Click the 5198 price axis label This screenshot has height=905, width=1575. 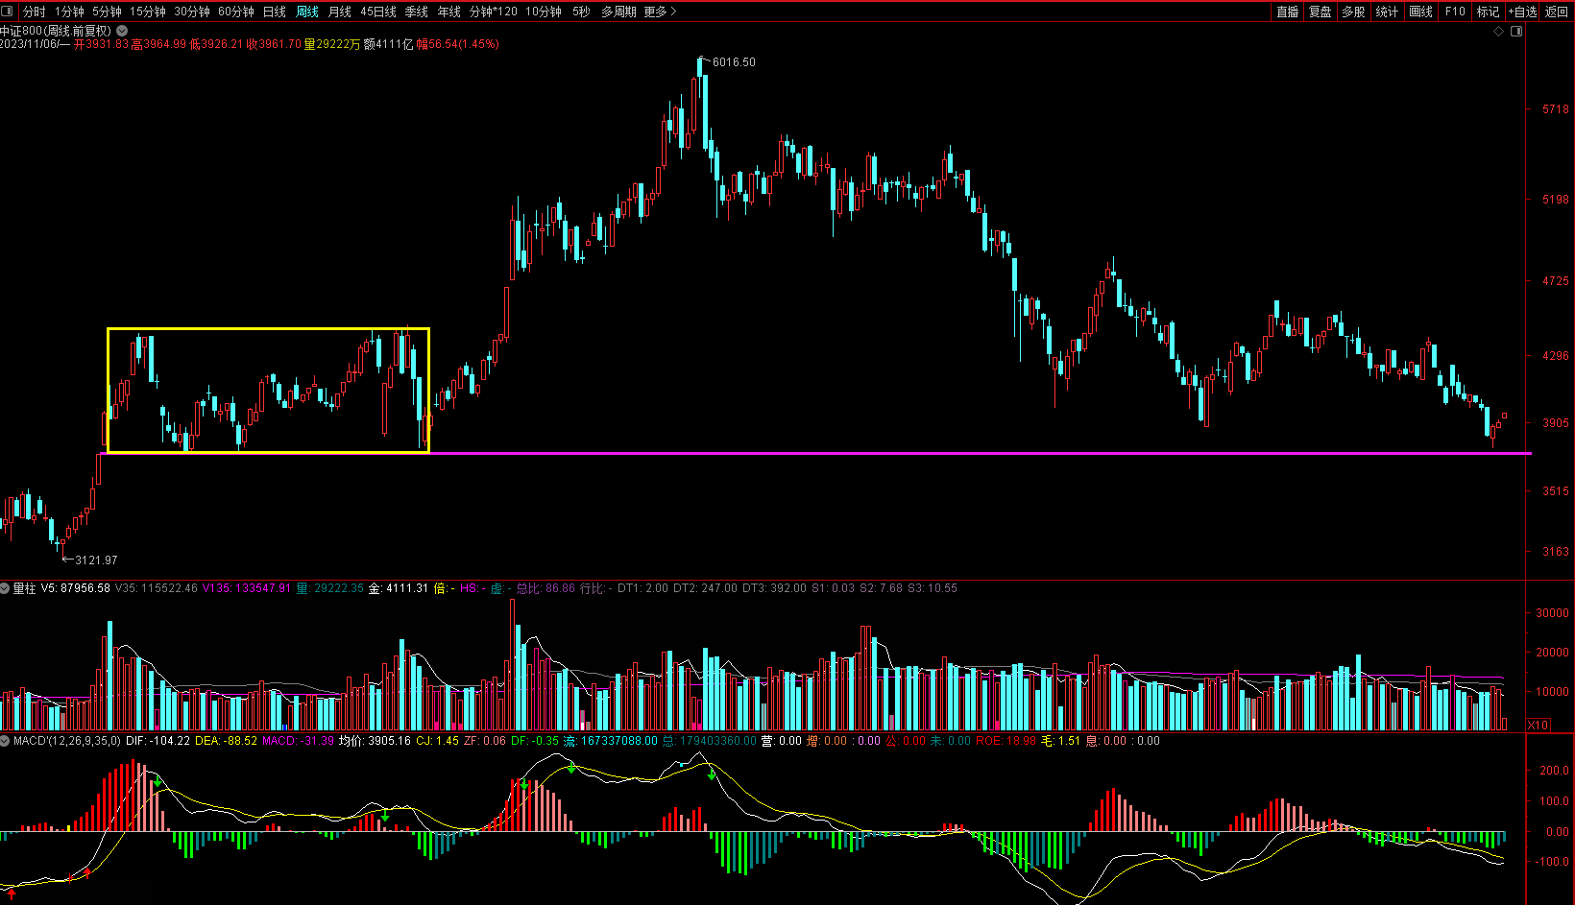(x=1556, y=200)
